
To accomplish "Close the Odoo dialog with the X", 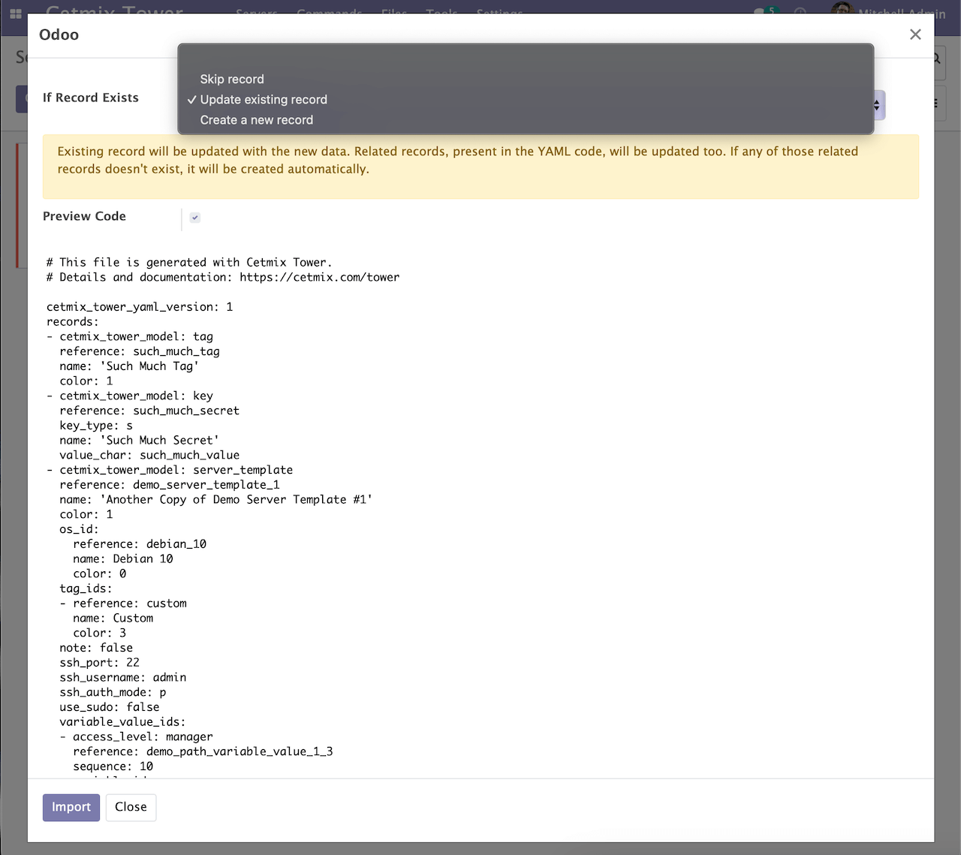I will tap(915, 35).
